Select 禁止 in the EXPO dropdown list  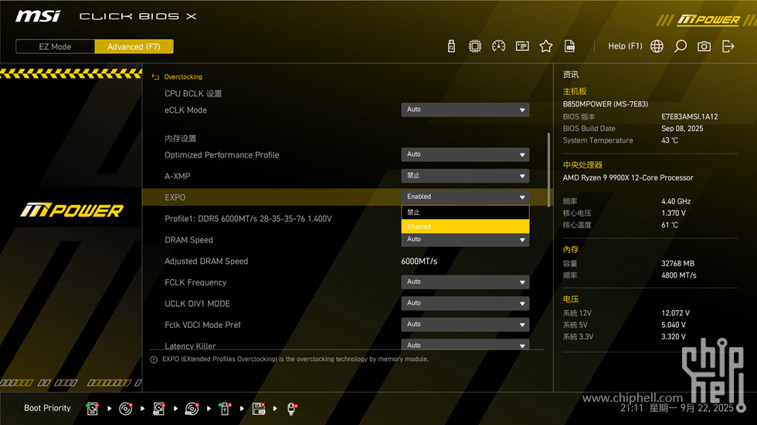[x=465, y=213]
